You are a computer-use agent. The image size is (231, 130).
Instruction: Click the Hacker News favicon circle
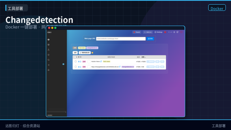point(89,62)
